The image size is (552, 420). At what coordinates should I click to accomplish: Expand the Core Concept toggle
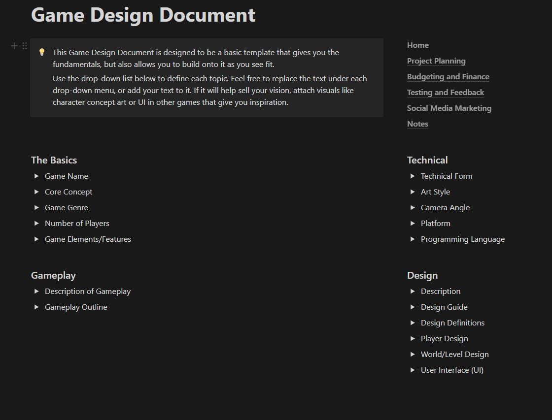(x=36, y=192)
